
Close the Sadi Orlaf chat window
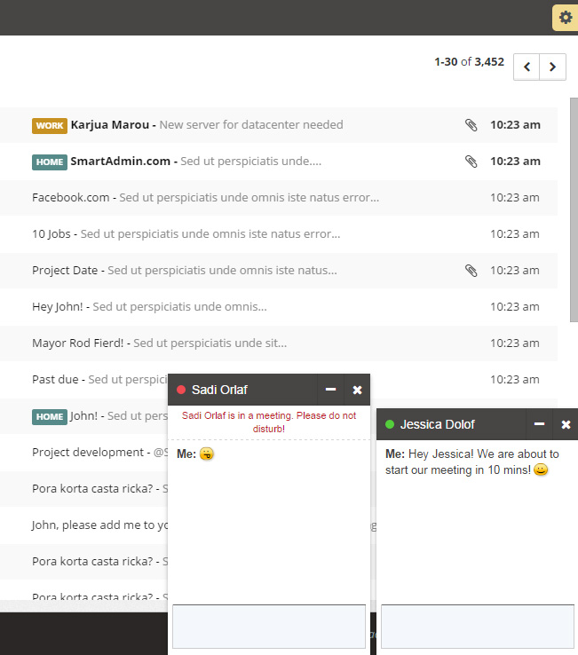(x=357, y=390)
